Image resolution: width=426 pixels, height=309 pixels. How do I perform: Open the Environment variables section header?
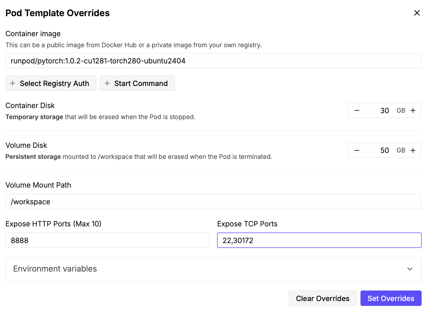pos(55,269)
